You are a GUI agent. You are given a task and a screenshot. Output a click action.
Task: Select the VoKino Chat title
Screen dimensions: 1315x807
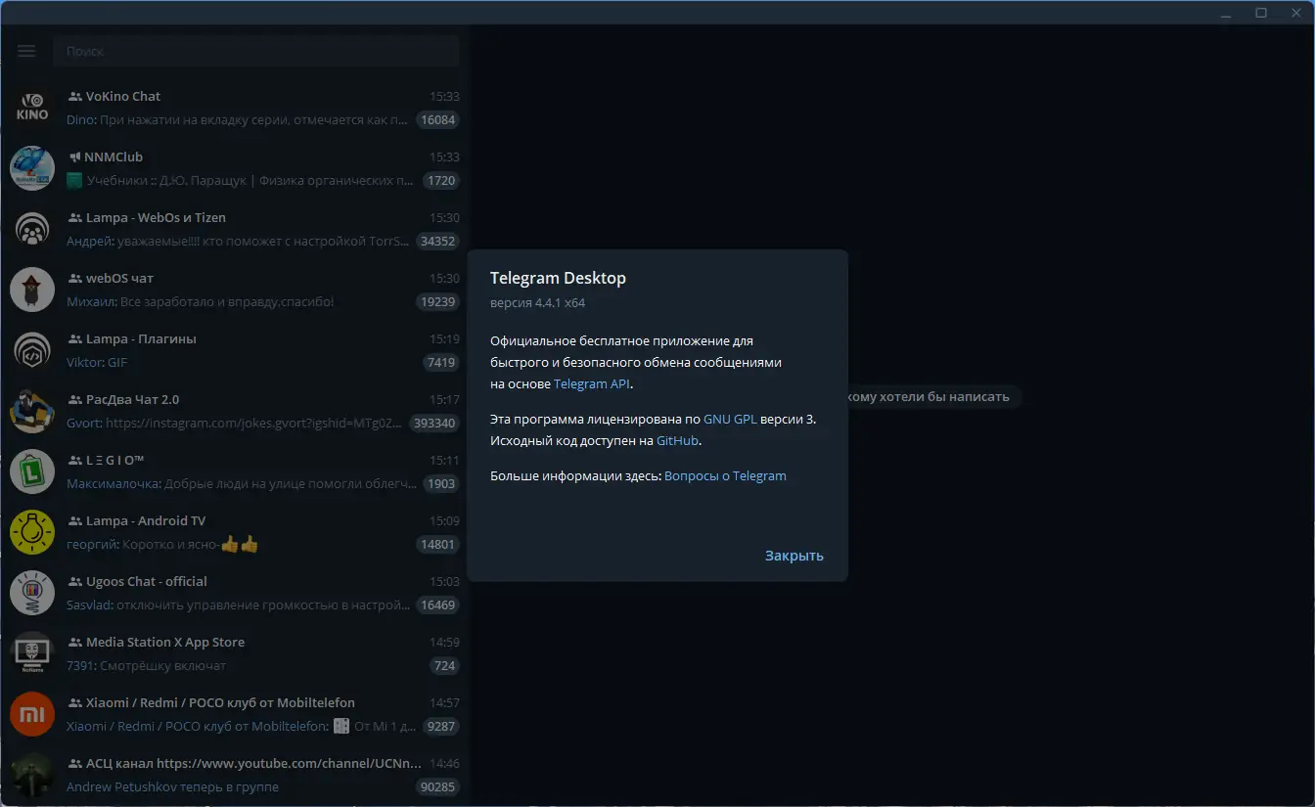(123, 97)
